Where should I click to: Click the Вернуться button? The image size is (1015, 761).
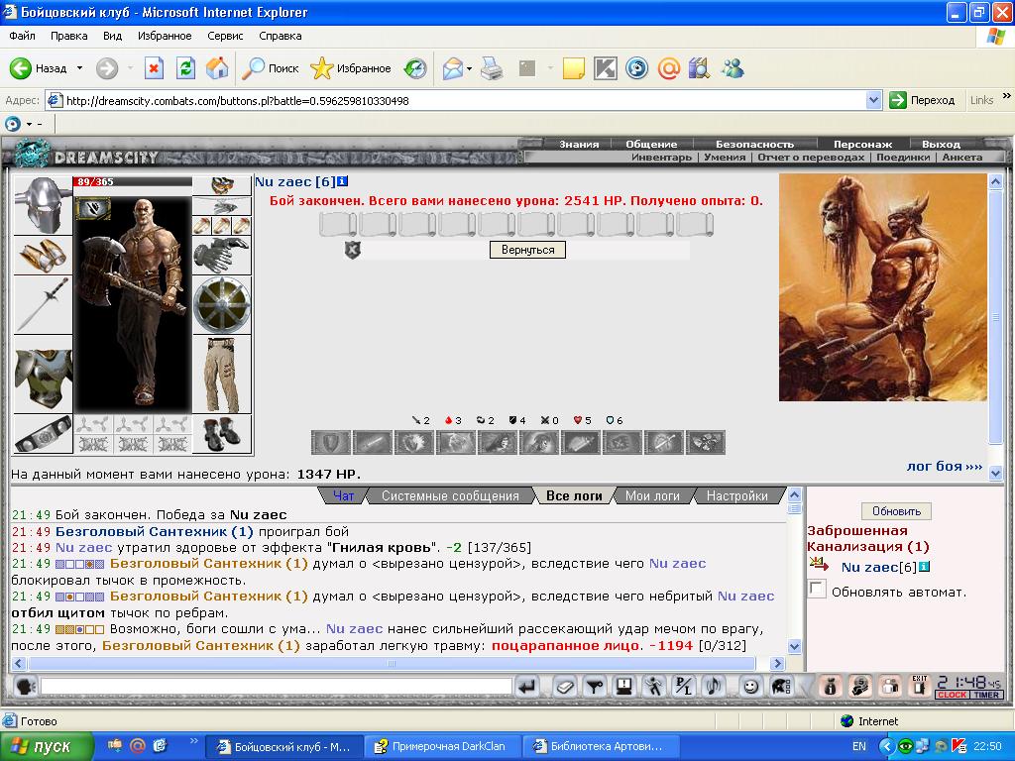(x=527, y=250)
